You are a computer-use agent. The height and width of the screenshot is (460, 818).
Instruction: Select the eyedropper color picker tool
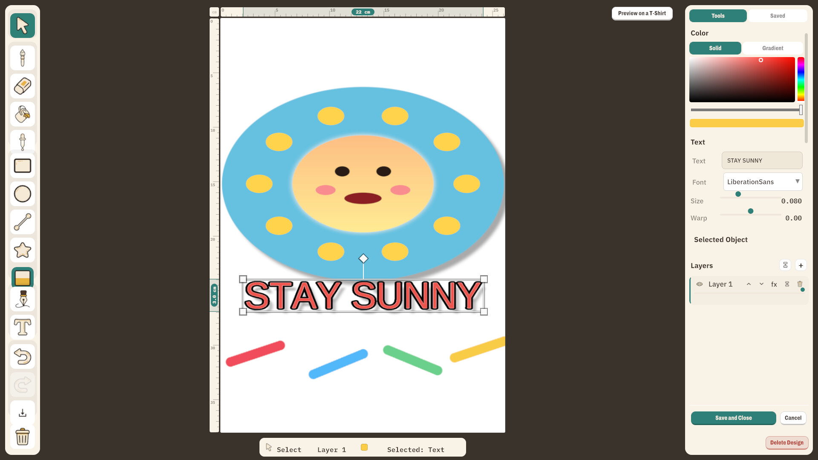(23, 141)
